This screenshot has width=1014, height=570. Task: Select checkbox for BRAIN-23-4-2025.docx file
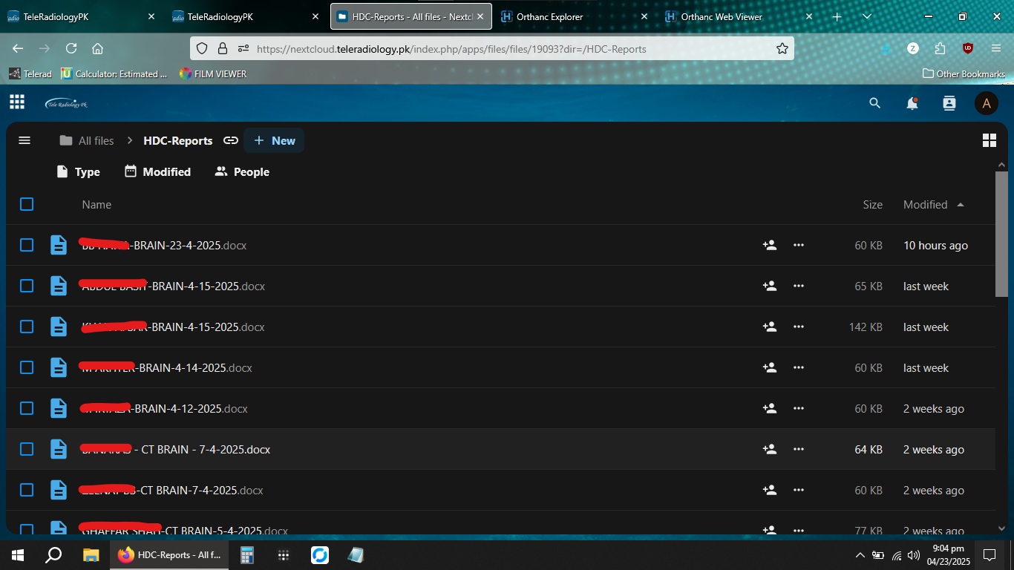(x=27, y=245)
